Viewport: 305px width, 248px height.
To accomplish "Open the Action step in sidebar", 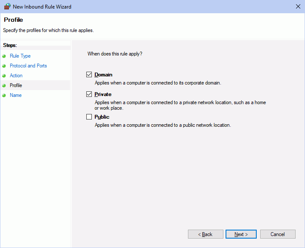I will pyautogui.click(x=16, y=76).
